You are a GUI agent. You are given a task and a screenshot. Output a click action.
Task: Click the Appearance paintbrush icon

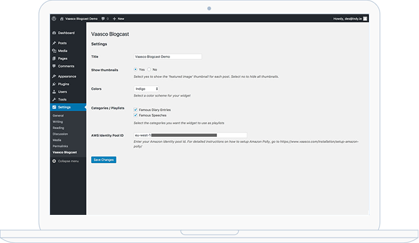click(54, 76)
